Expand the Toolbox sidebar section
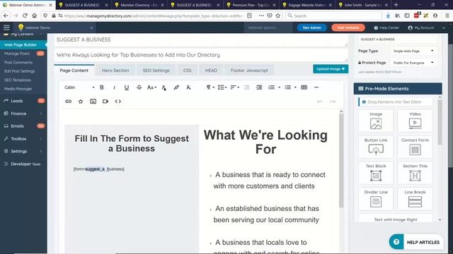The height and width of the screenshot is (254, 453). pos(23,139)
